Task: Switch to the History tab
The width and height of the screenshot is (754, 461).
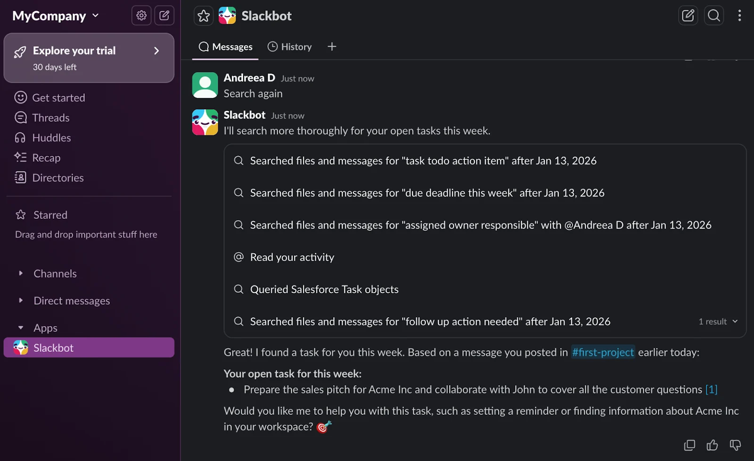Action: click(x=290, y=47)
